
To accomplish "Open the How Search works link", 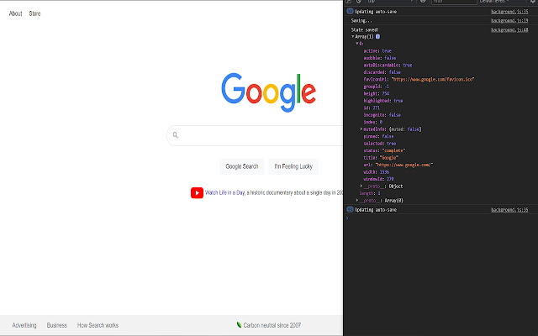I will click(98, 325).
